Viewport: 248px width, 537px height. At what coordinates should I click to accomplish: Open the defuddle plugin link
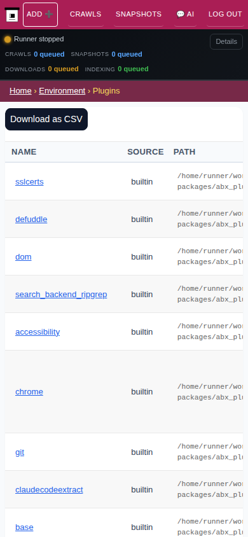point(31,220)
